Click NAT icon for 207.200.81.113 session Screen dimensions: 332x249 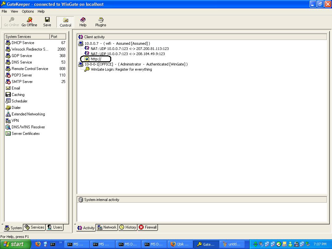[87, 48]
